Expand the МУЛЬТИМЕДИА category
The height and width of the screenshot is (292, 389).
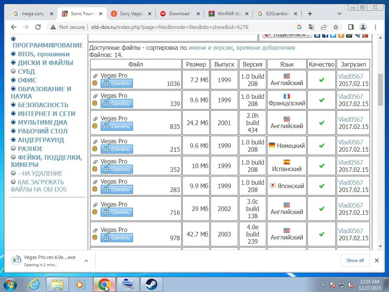click(13, 122)
